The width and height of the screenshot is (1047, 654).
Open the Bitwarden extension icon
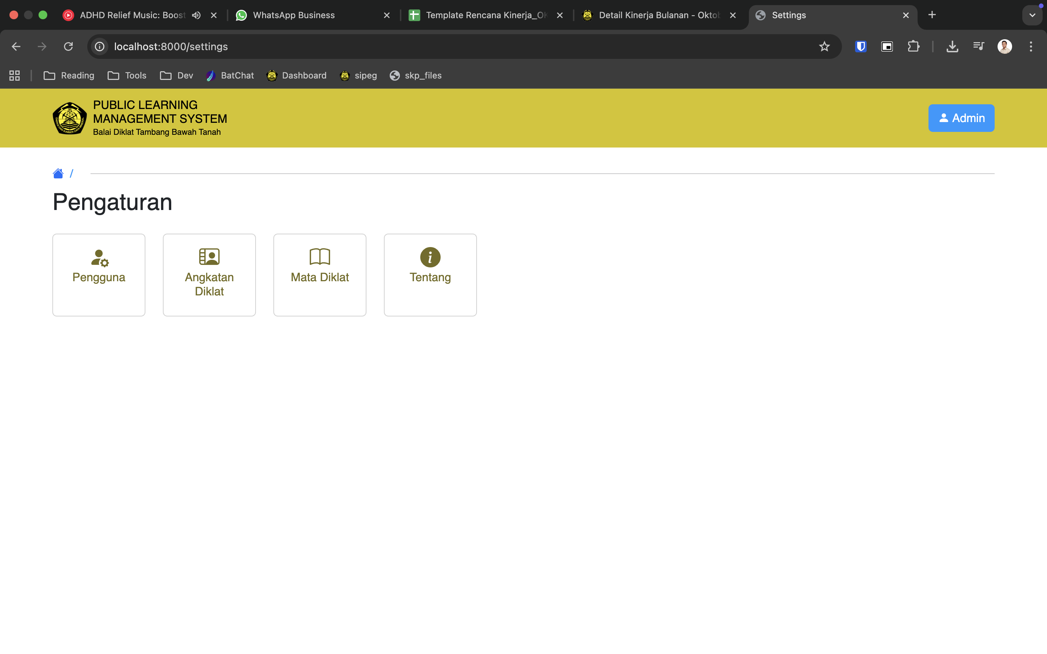(861, 47)
